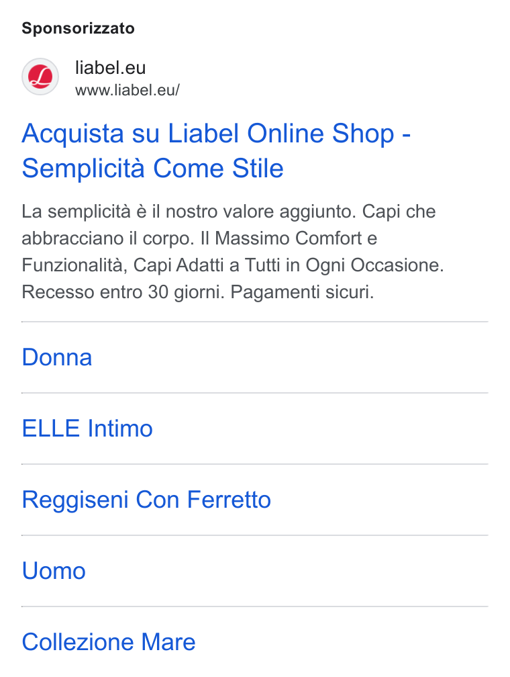Open the liabel.eu site name
The width and height of the screenshot is (510, 677).
111,68
